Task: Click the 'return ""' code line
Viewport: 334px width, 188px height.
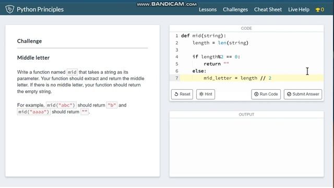Action: tap(216, 64)
